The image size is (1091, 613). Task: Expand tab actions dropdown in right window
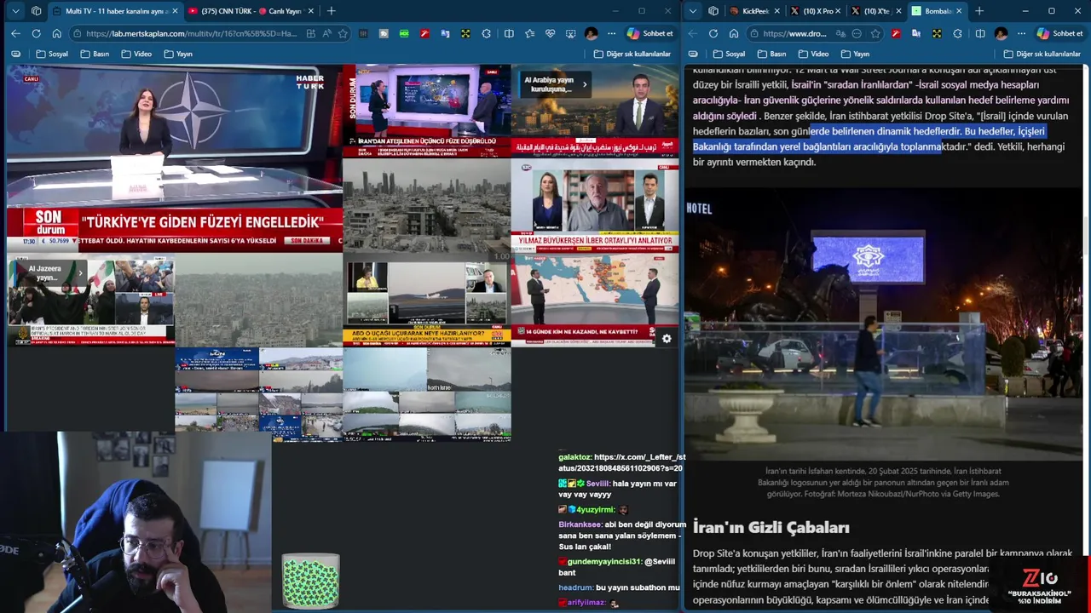click(x=692, y=11)
